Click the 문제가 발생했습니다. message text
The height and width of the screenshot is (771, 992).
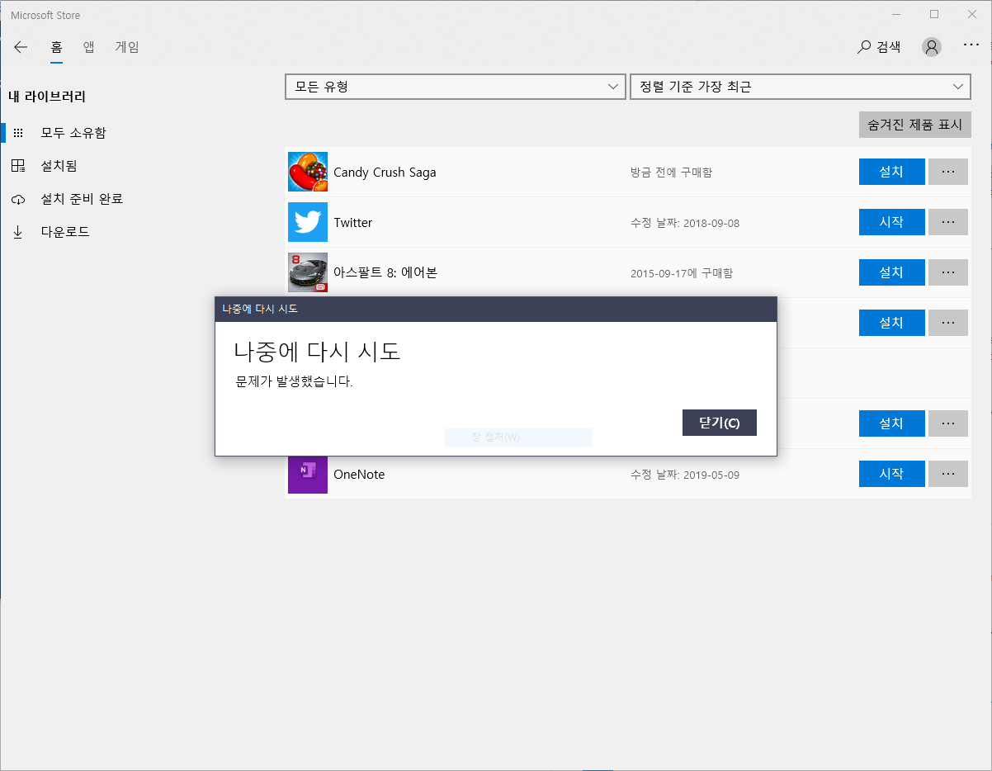click(x=294, y=382)
